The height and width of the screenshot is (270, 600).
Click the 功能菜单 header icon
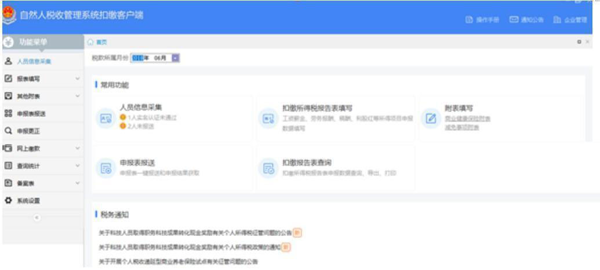[8, 42]
